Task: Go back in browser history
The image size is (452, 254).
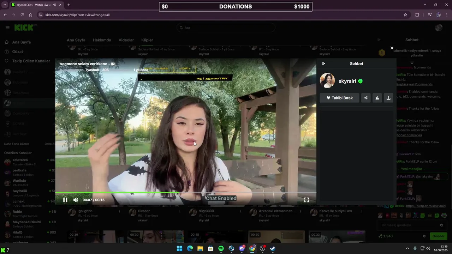Action: coord(5,15)
